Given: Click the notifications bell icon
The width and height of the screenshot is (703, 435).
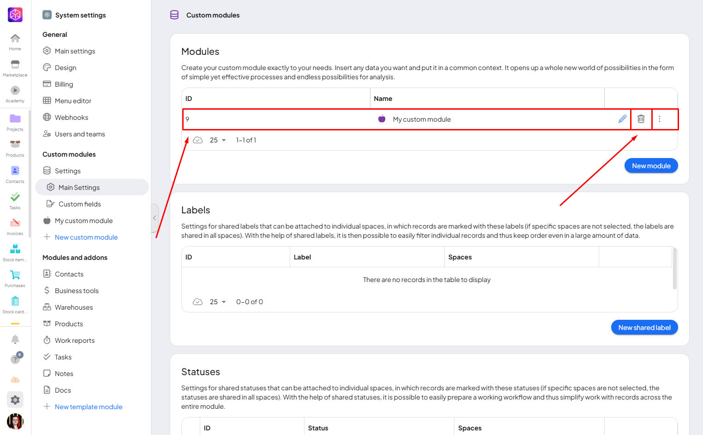Looking at the screenshot, I should point(15,339).
